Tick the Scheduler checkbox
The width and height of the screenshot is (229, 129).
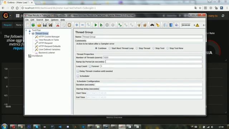[78, 76]
